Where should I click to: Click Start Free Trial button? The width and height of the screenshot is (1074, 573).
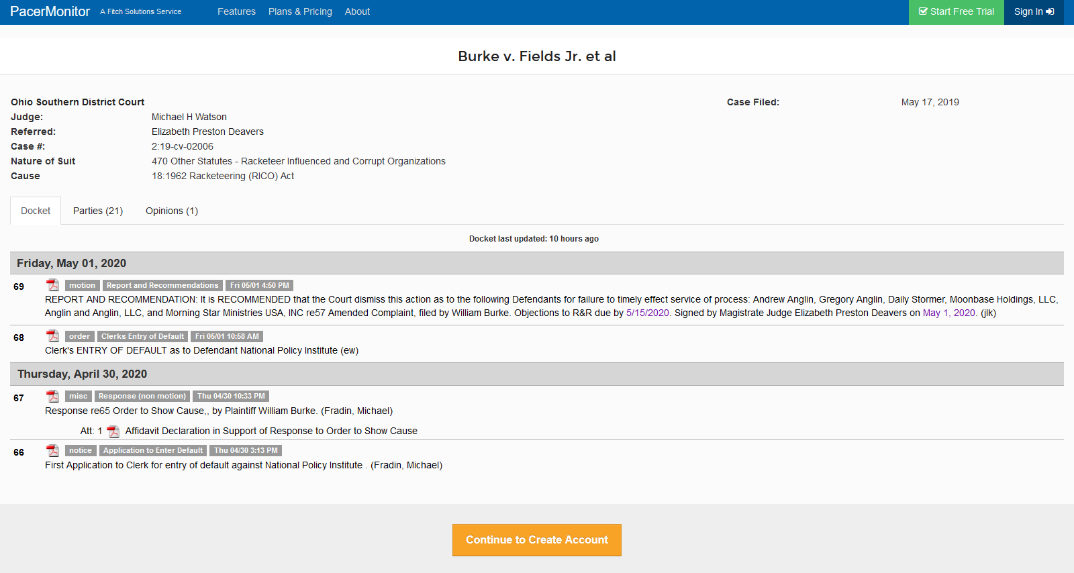[x=956, y=12]
